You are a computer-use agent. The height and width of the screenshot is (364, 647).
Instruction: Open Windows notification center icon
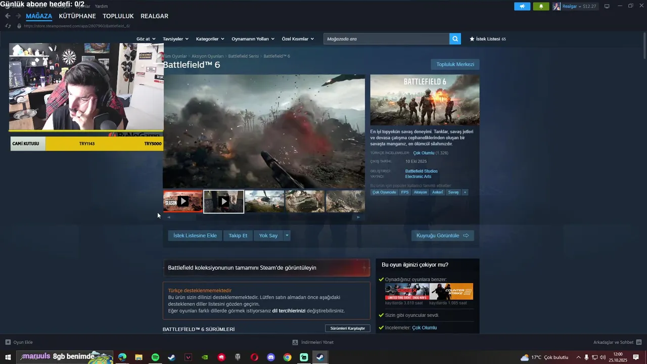(x=636, y=357)
